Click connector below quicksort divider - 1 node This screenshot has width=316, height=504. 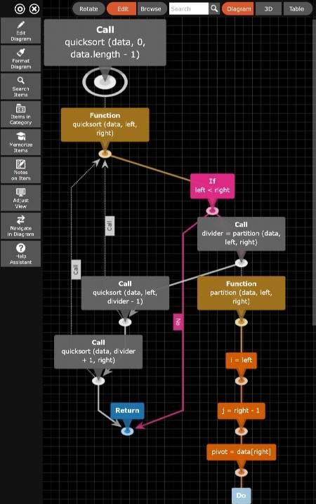[125, 322]
